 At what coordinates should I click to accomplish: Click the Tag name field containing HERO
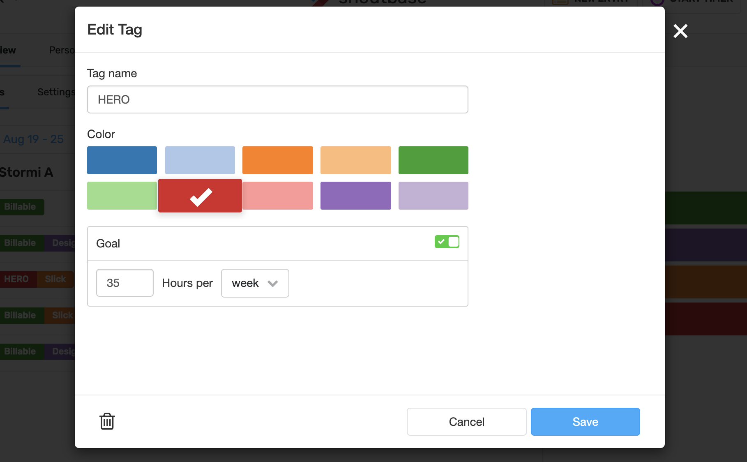(x=278, y=99)
